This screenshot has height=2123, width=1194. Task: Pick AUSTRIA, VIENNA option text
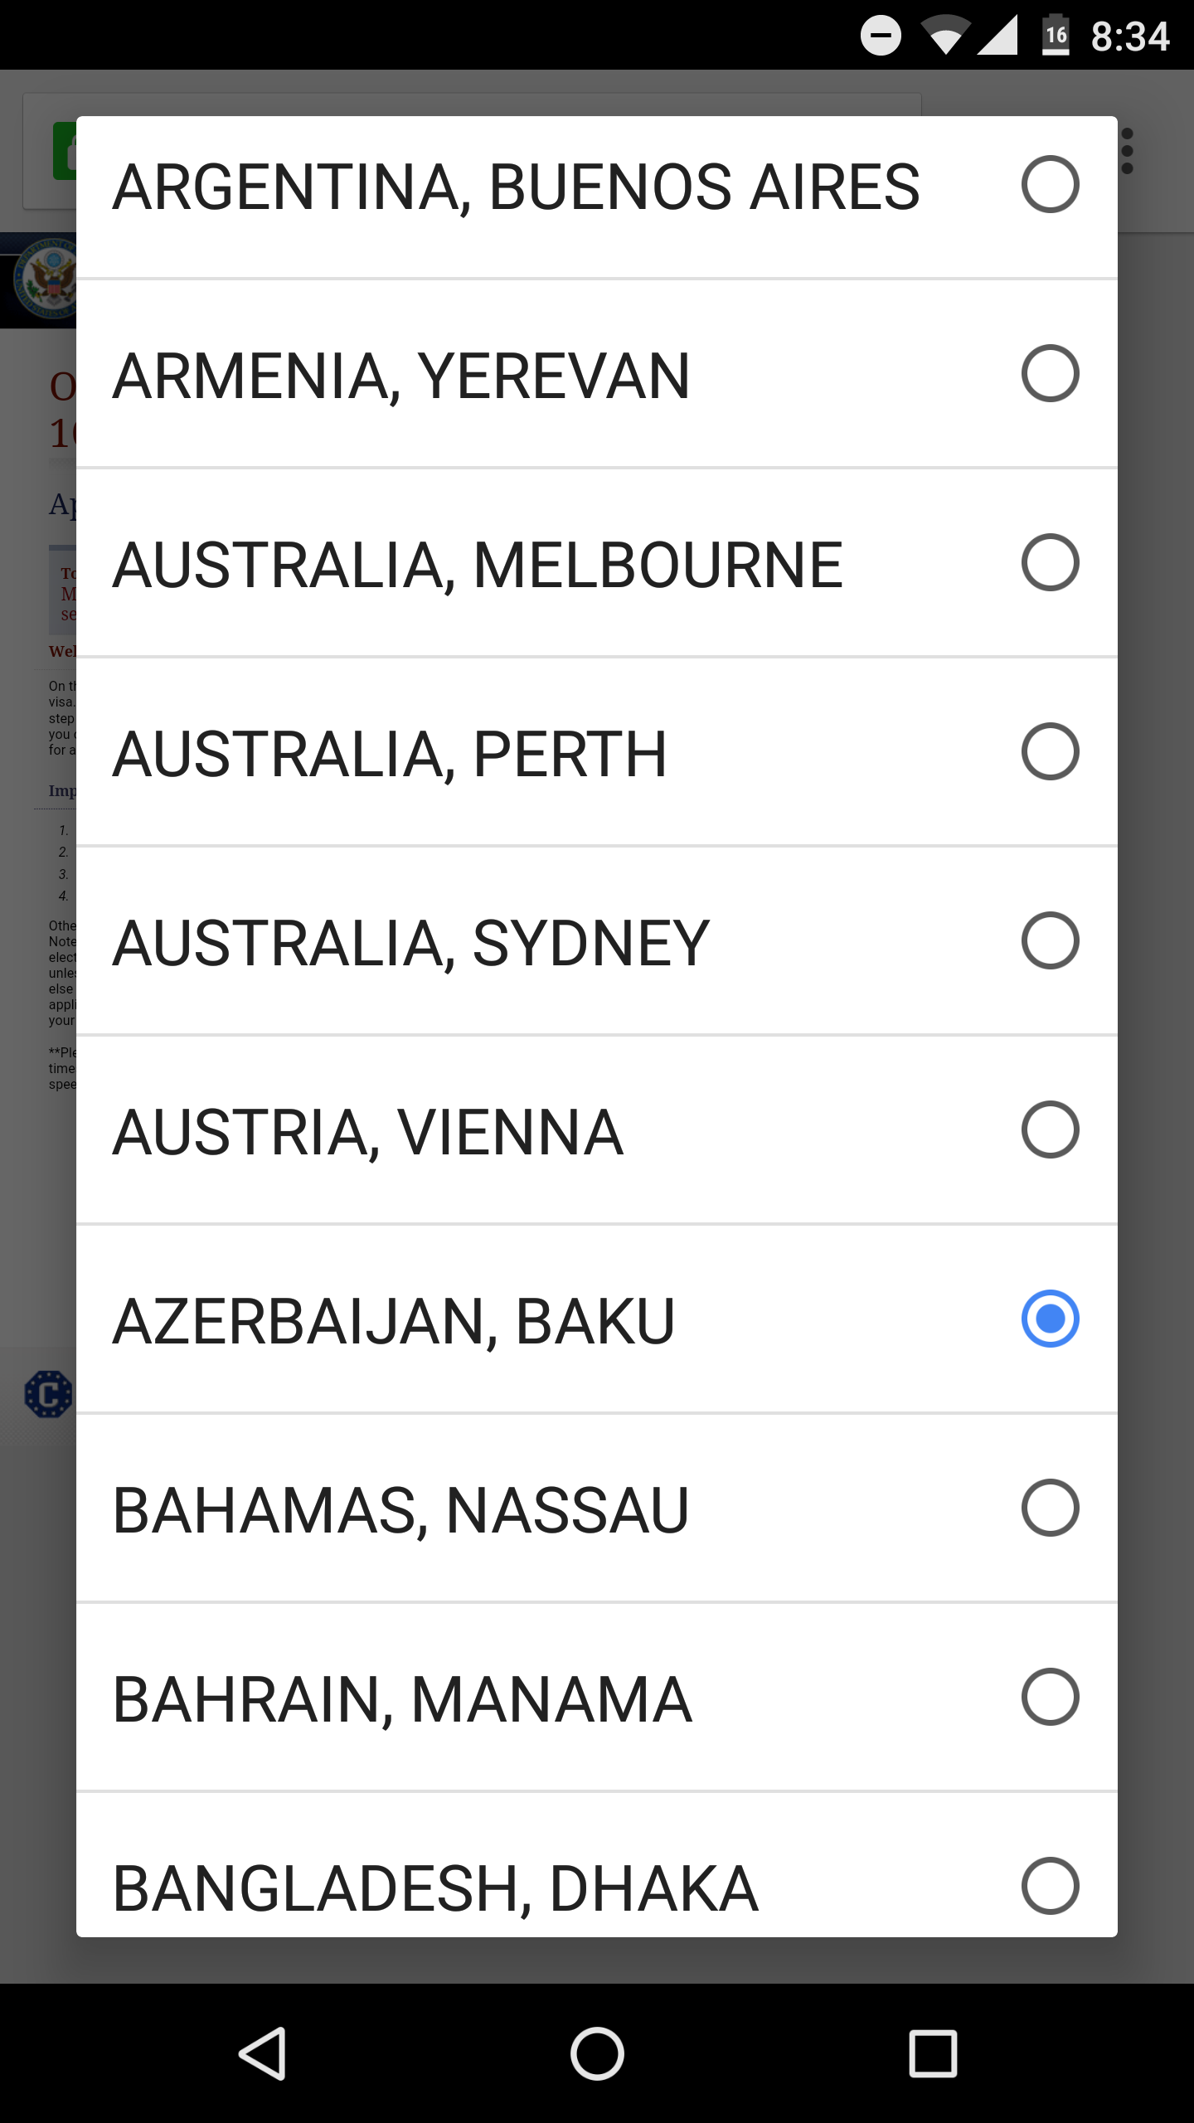[368, 1131]
